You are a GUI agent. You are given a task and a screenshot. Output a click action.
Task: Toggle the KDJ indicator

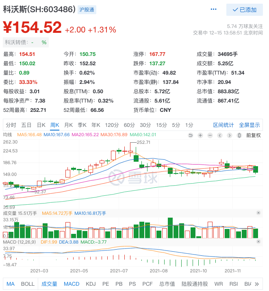(x=91, y=284)
